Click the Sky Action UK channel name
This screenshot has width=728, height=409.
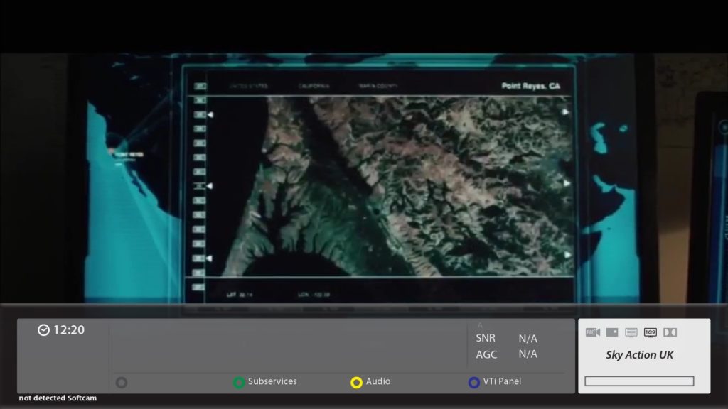[639, 355]
